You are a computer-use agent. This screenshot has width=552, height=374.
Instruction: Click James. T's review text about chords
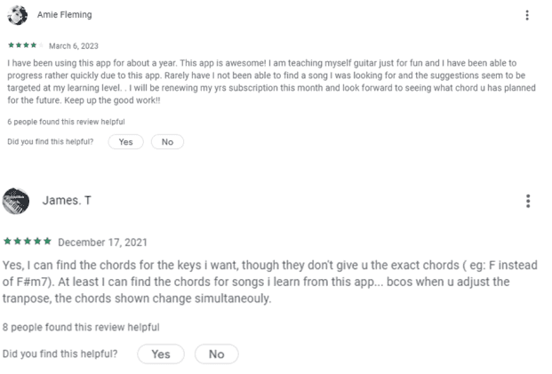pyautogui.click(x=270, y=282)
